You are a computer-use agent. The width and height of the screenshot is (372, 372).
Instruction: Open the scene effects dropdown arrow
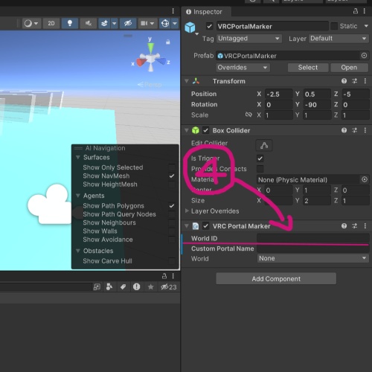(114, 24)
